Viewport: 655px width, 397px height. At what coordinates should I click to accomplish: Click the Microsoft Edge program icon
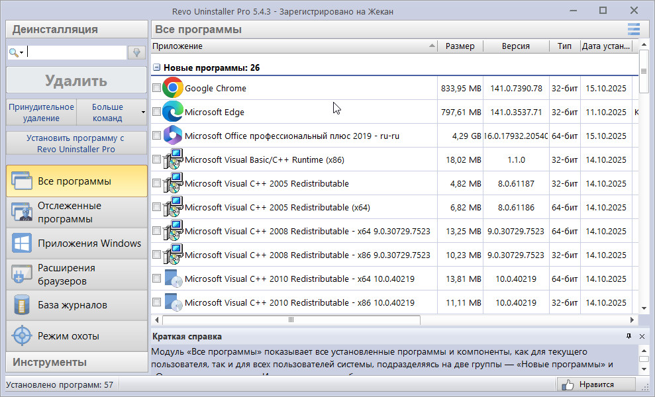pos(173,112)
